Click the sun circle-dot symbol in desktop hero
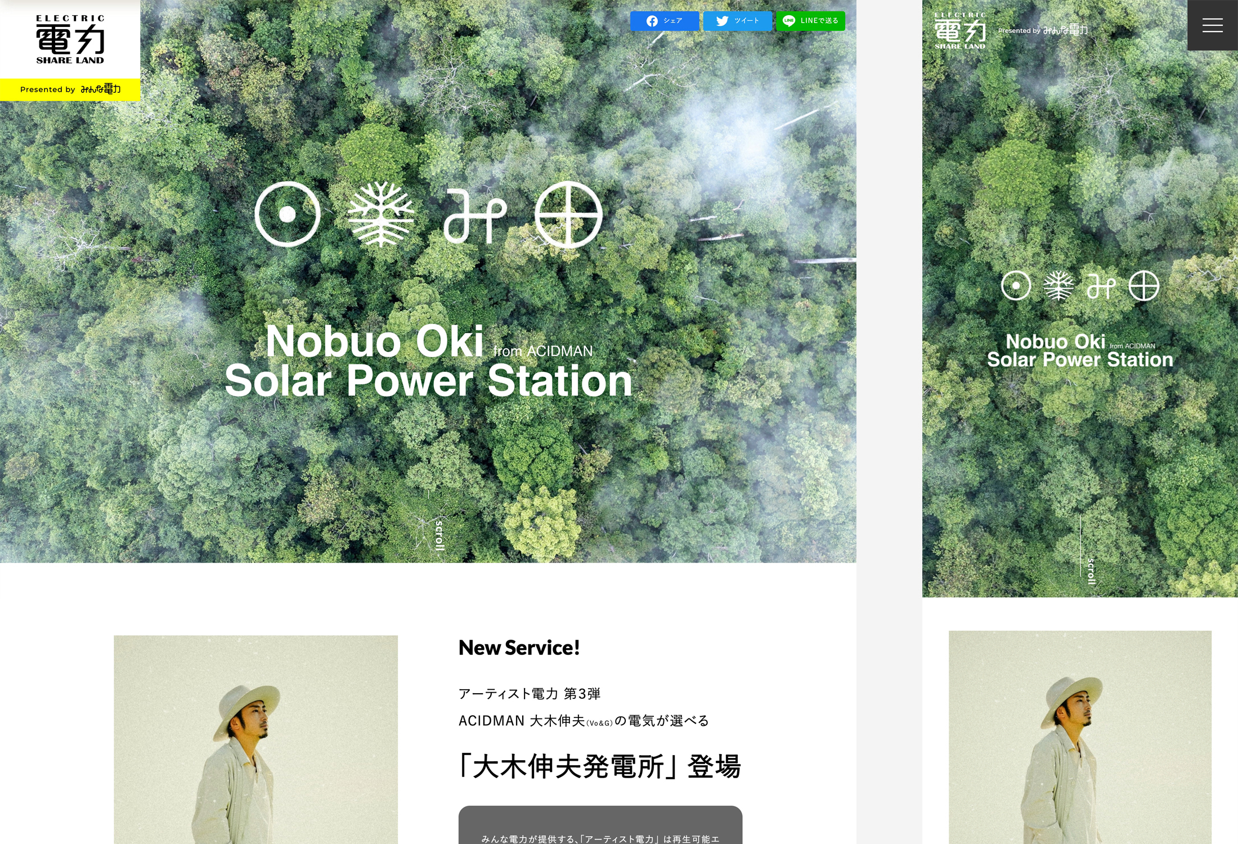 point(288,214)
